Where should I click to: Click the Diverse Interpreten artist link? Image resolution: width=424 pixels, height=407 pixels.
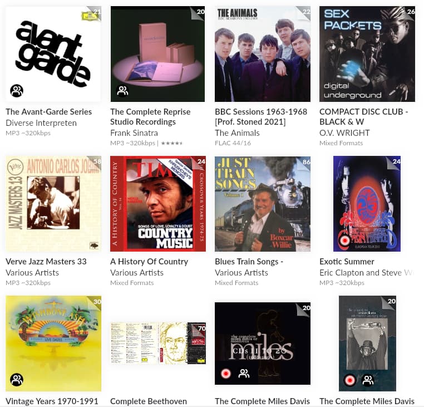point(41,123)
